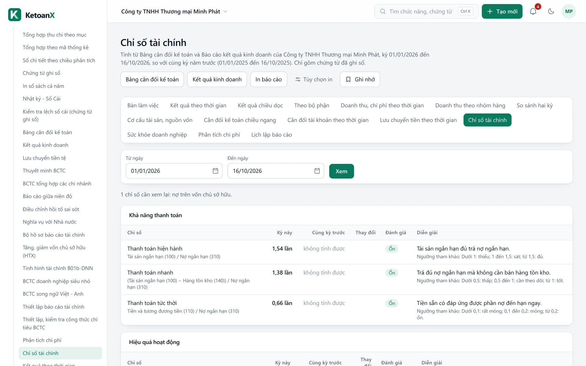Open the Cơ cấu tài sản, nguồn vốn tab

[160, 120]
